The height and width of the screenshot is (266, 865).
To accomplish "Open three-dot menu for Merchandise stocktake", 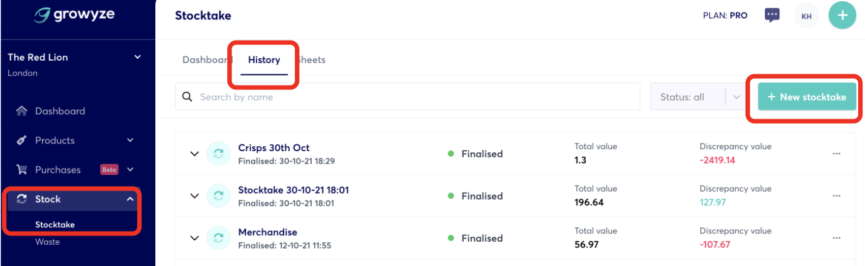I will pyautogui.click(x=836, y=238).
